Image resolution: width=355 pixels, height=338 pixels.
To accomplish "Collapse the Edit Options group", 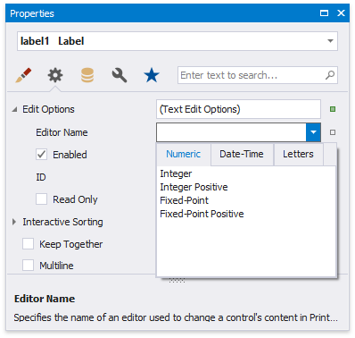I will pos(14,110).
